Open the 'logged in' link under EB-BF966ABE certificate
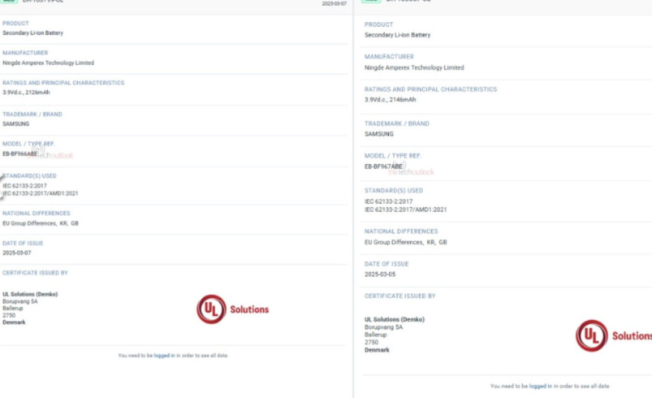Screen dimensions: 652x398 pyautogui.click(x=164, y=356)
